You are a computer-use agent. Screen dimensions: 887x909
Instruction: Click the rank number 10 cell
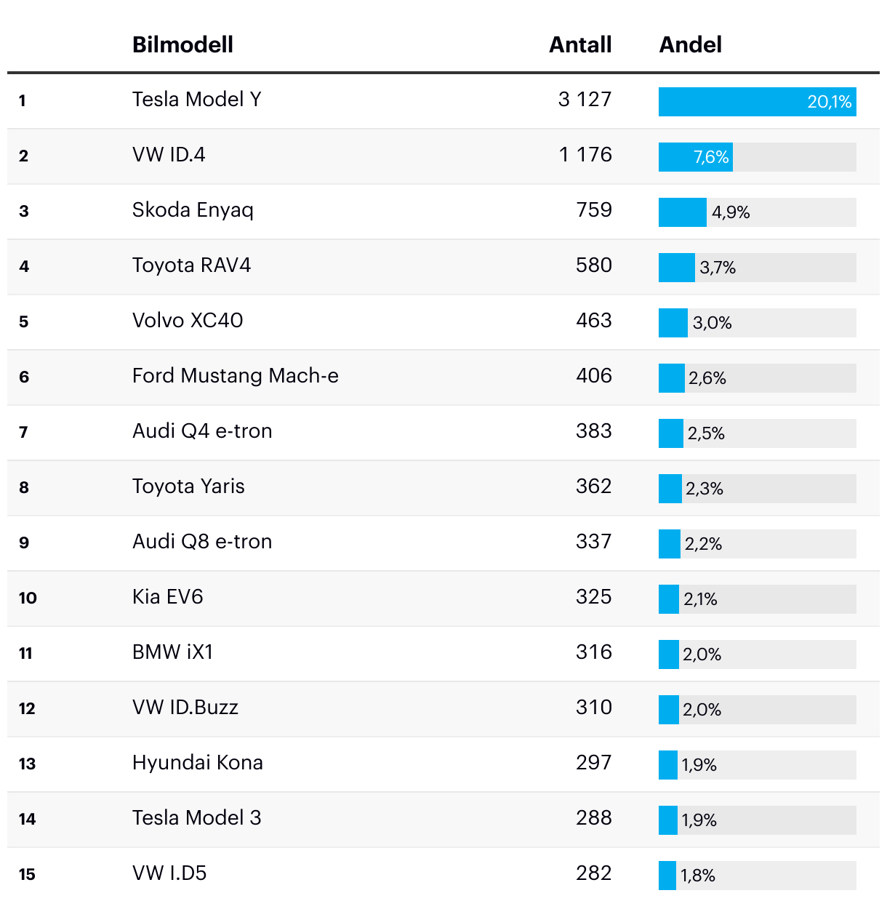point(28,598)
